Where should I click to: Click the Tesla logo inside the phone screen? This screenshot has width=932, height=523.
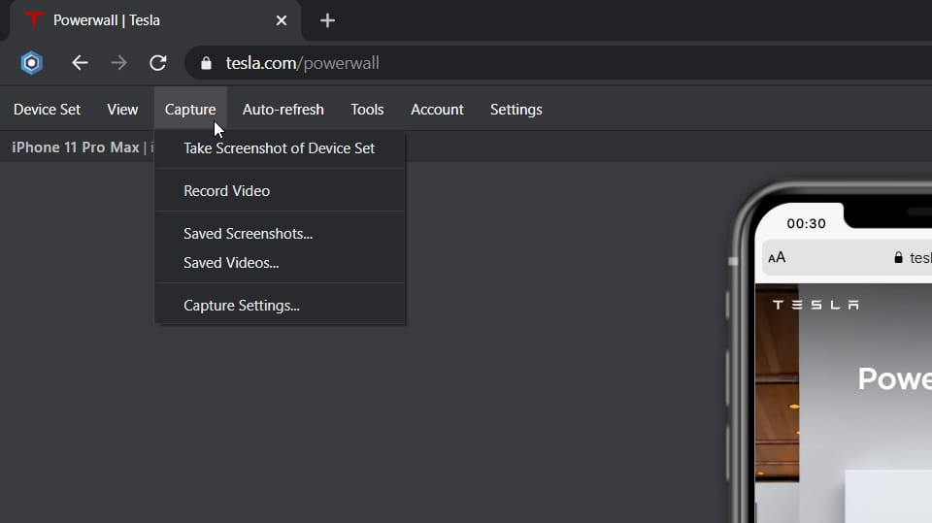(x=815, y=305)
